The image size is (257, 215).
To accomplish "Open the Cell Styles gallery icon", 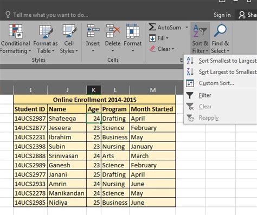I will (x=69, y=31).
